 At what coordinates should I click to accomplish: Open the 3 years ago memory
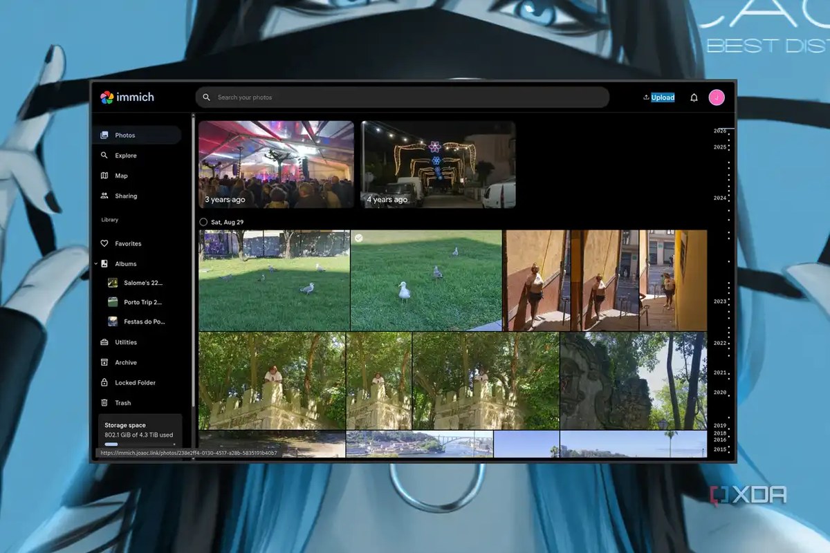coord(276,165)
